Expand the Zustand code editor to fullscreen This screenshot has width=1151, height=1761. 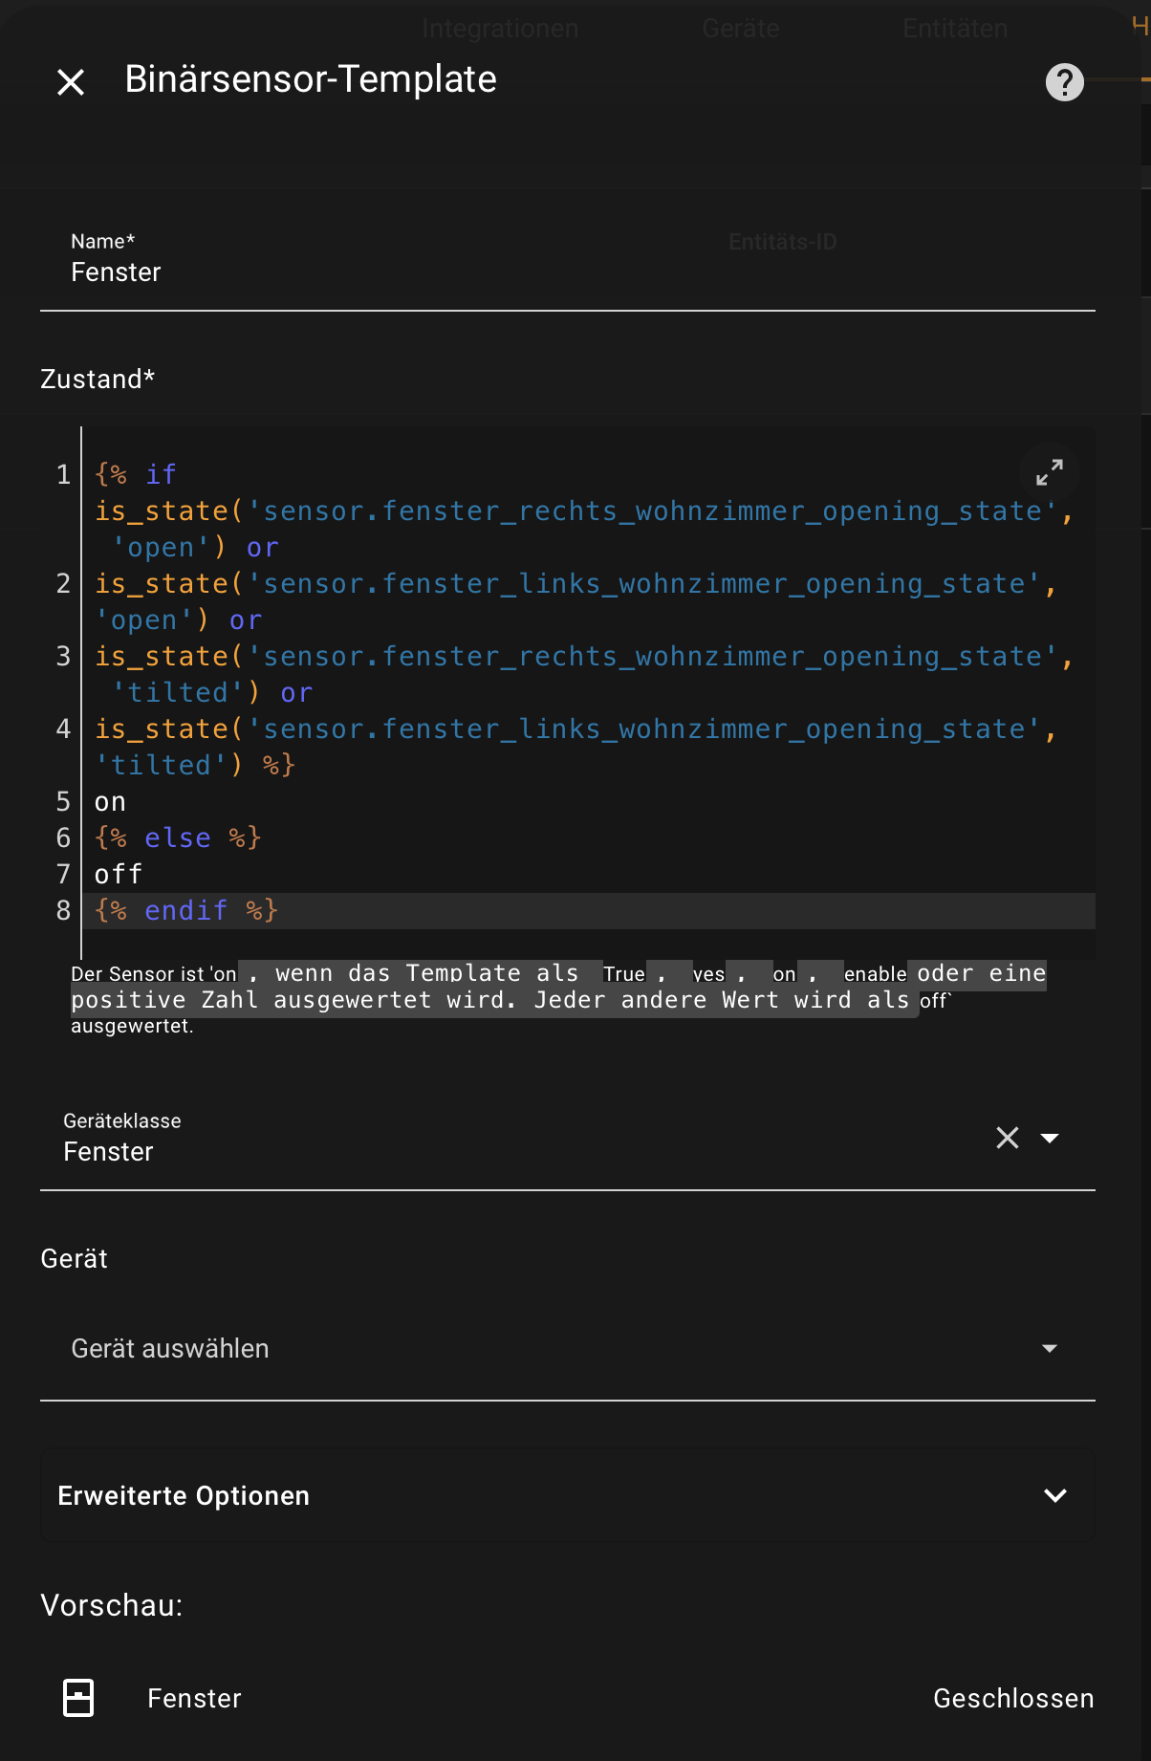click(1049, 472)
